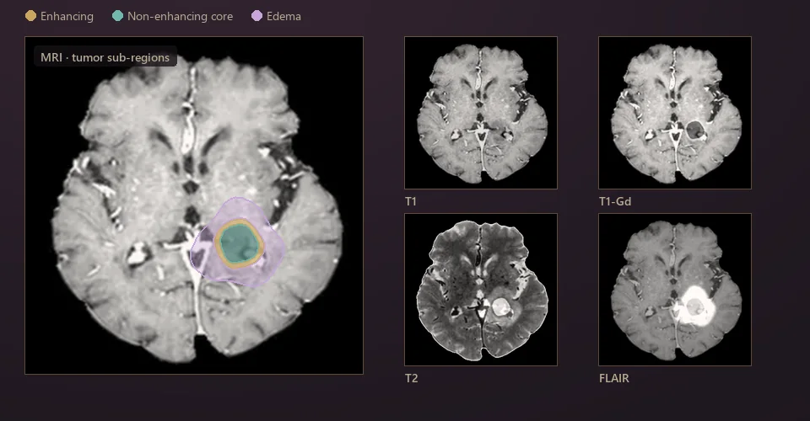This screenshot has width=810, height=421.
Task: Click the "T1" caption text
Action: click(411, 201)
